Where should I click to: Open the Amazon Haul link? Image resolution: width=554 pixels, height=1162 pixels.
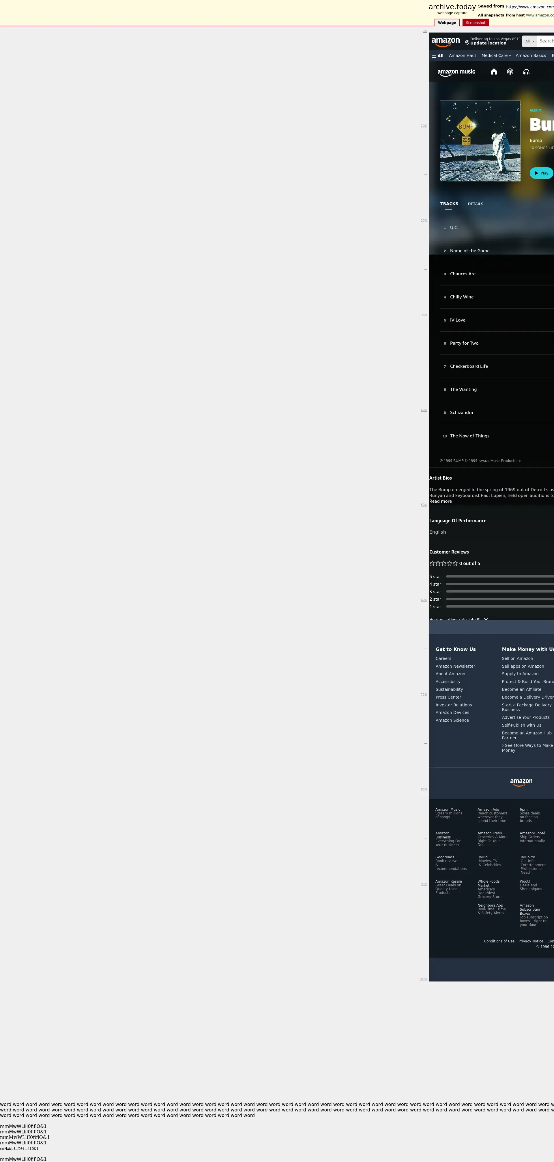pos(462,56)
